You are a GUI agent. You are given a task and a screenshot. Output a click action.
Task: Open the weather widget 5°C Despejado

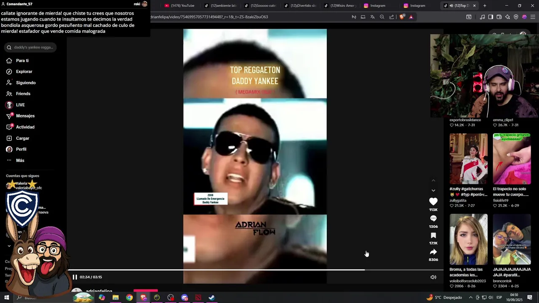click(x=444, y=298)
